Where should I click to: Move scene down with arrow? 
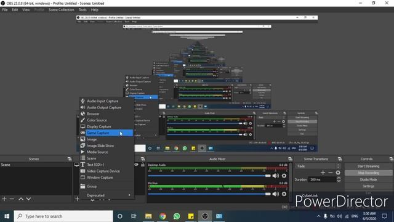(28, 199)
